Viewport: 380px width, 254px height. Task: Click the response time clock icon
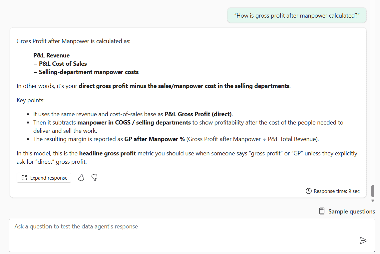(308, 191)
